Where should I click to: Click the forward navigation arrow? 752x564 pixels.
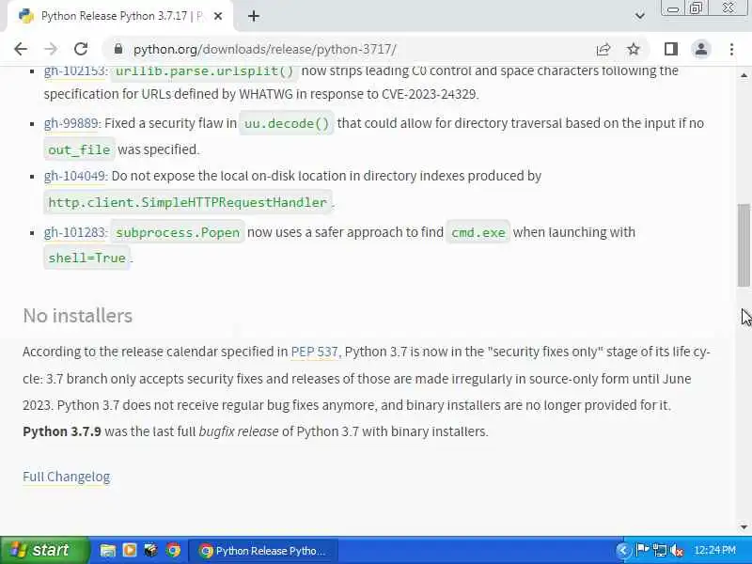[51, 49]
